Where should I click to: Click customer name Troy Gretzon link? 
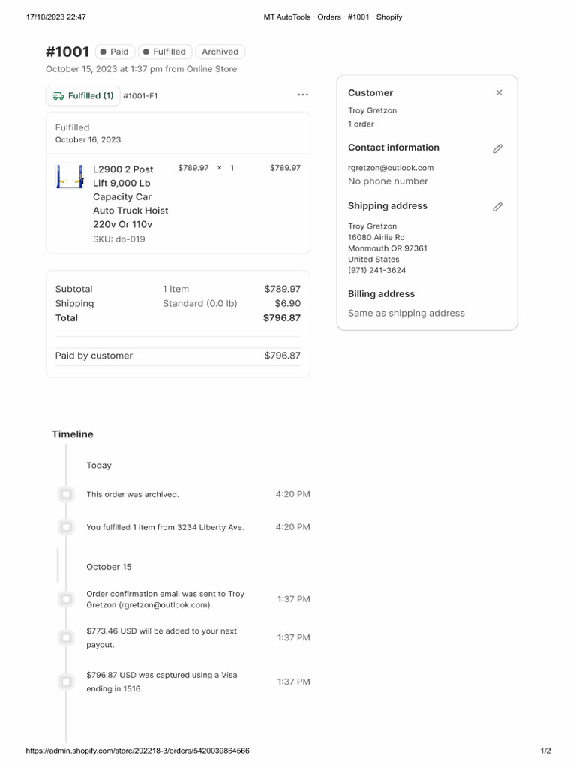(372, 110)
